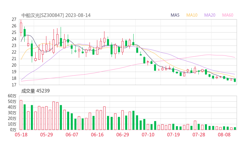Image resolution: width=240 pixels, height=142 pixels.
Task: Click the last green candlestick on the far right
Action: [235, 80]
